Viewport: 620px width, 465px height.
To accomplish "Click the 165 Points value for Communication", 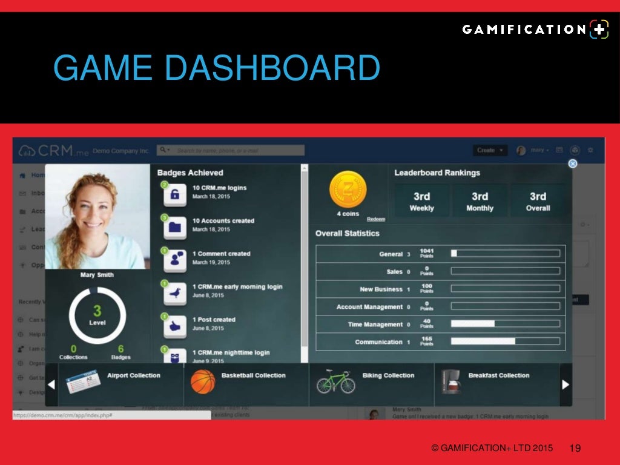I will click(x=427, y=341).
